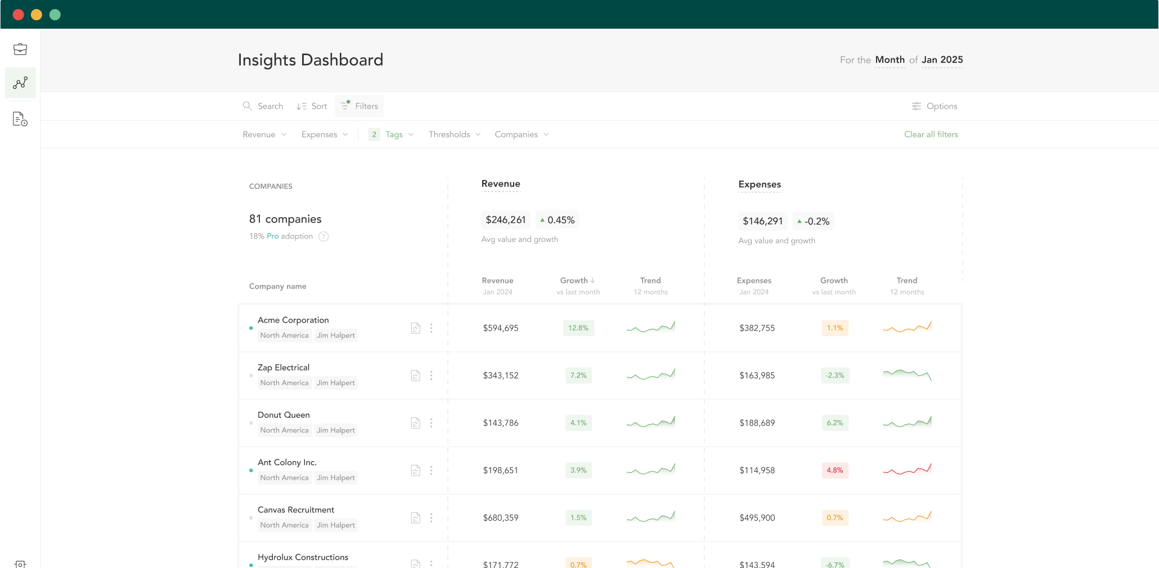
Task: Click the Pro adoption help icon
Action: pyautogui.click(x=324, y=236)
